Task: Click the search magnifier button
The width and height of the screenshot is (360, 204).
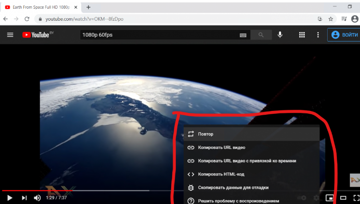Action: tap(261, 35)
